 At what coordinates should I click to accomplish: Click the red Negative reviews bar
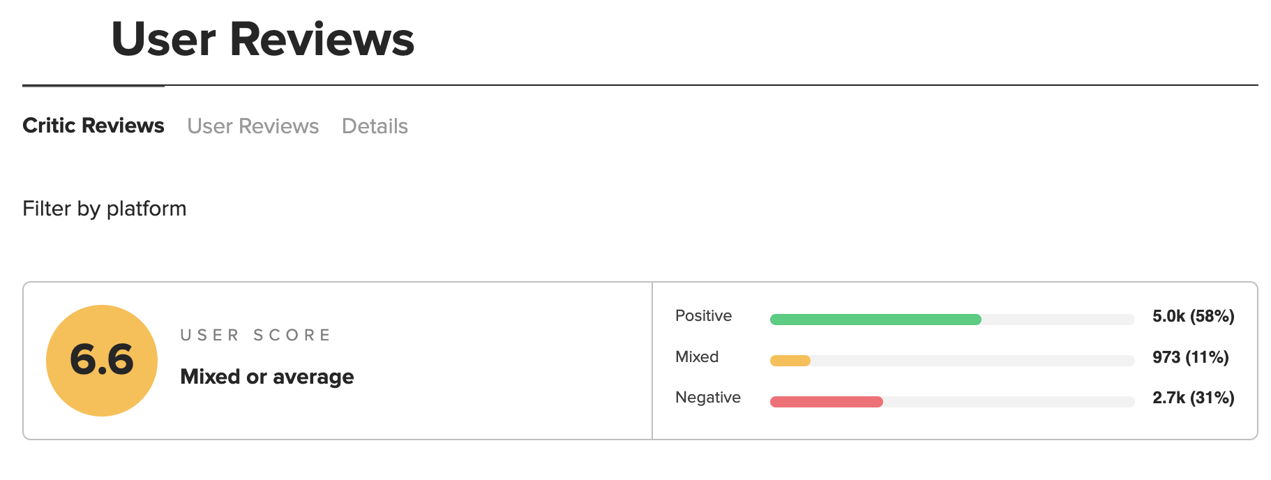coord(826,402)
